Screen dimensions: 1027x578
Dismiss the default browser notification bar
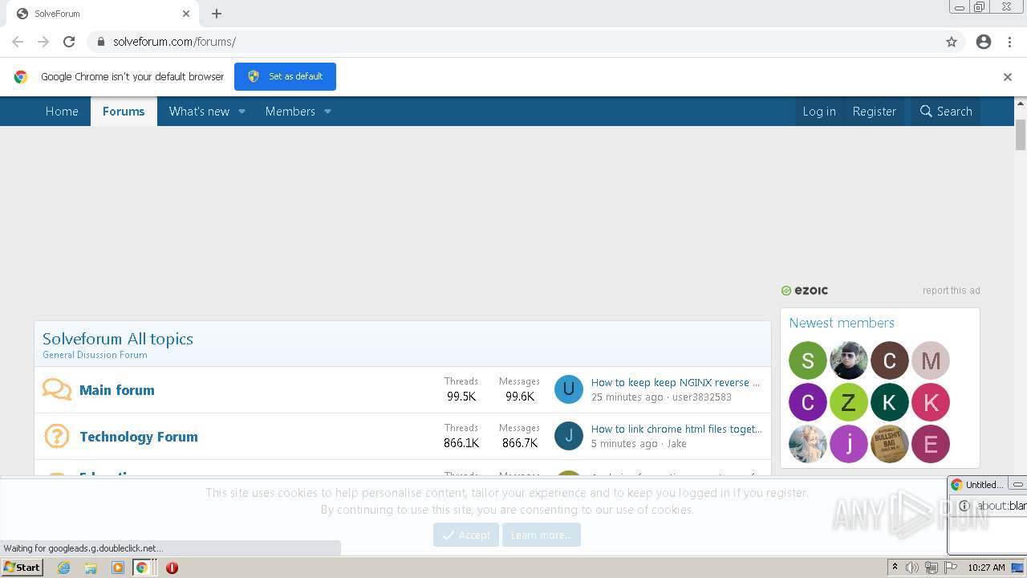1008,77
